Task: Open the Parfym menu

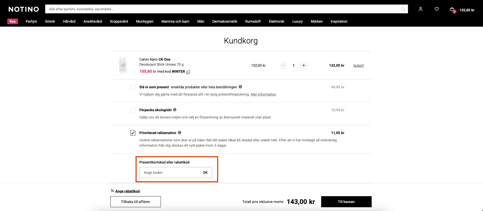Action: (x=31, y=21)
